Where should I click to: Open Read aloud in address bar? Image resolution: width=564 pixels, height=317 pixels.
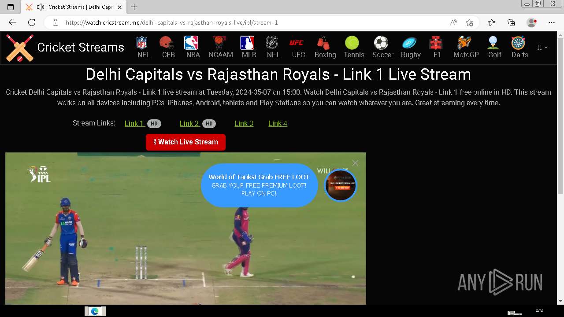click(453, 22)
